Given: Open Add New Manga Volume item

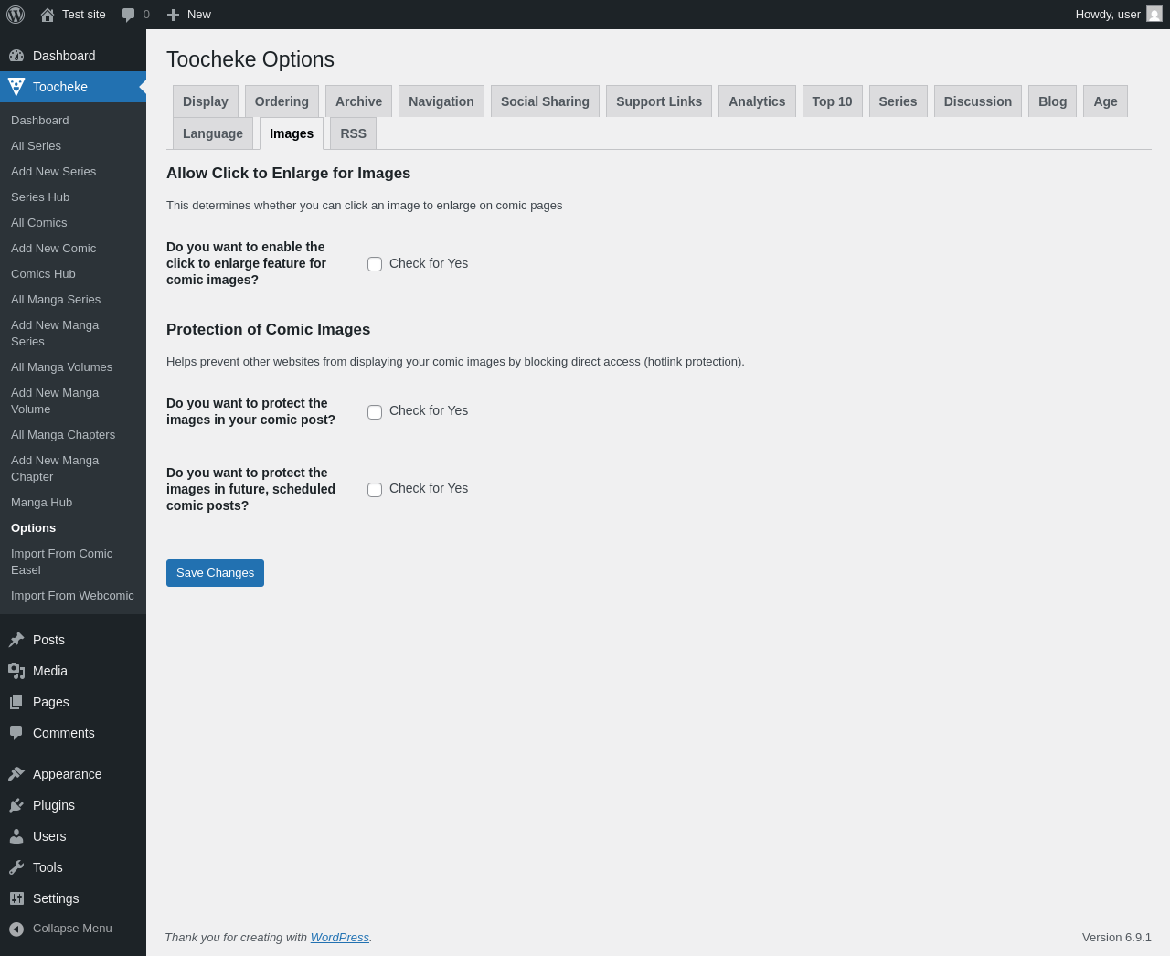Looking at the screenshot, I should (x=73, y=401).
